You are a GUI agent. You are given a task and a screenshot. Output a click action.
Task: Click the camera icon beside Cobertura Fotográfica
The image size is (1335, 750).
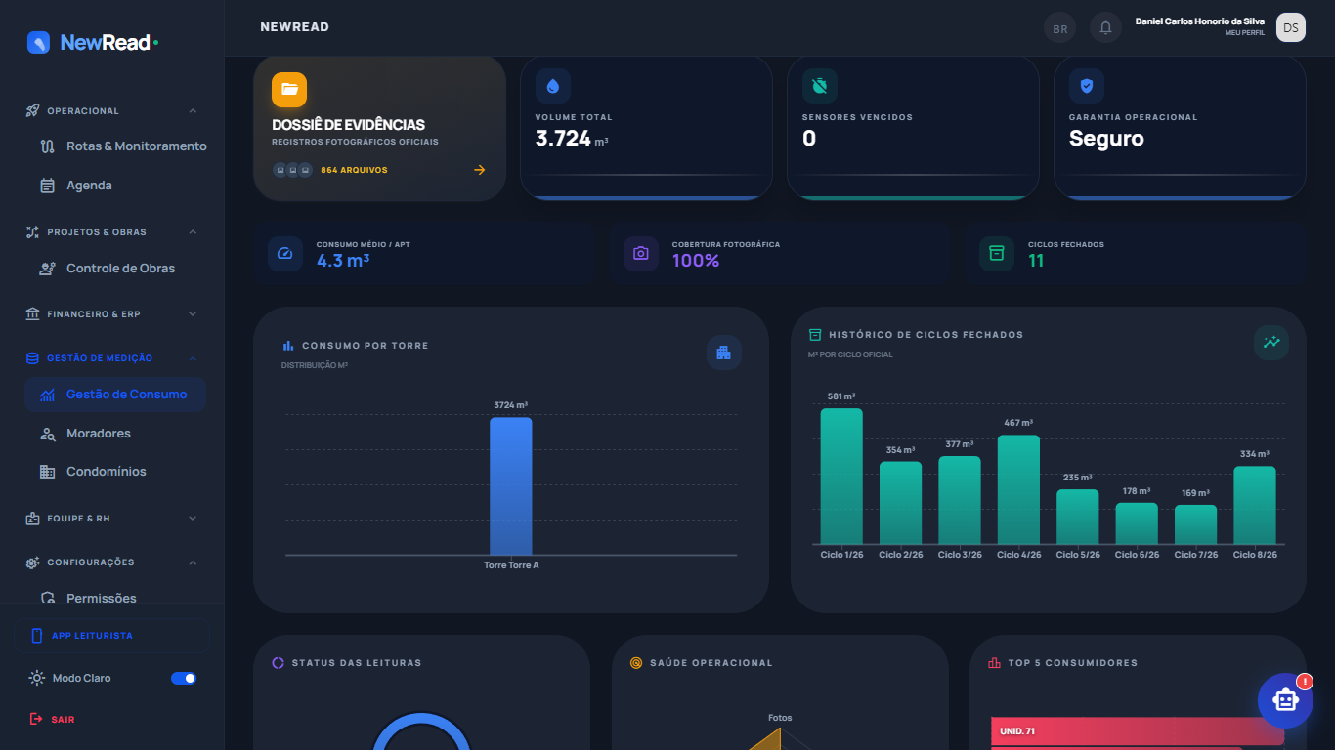[641, 253]
